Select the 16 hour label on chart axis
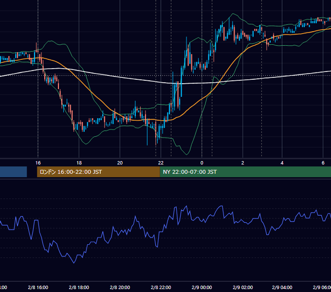 [38, 163]
